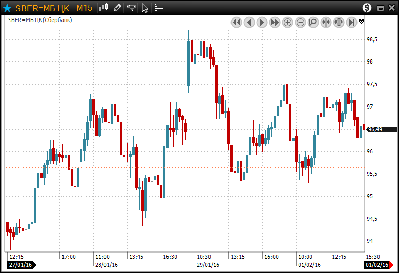This screenshot has width=399, height=273.
Task: Zoom in with the plus button
Action: [287, 22]
